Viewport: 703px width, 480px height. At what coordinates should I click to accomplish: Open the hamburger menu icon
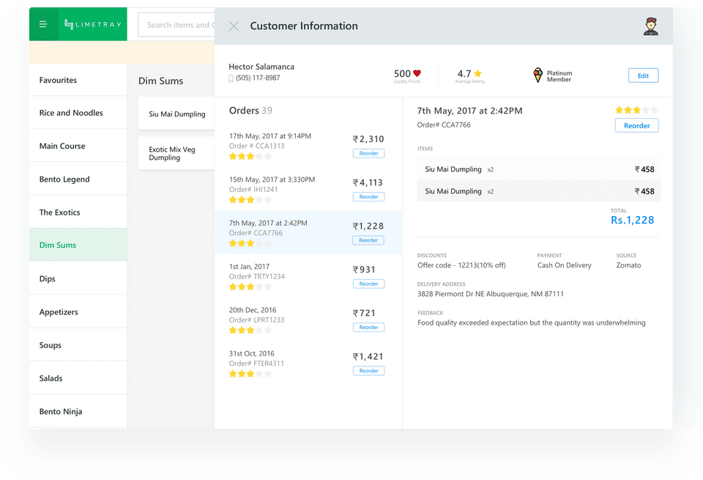[x=43, y=25]
